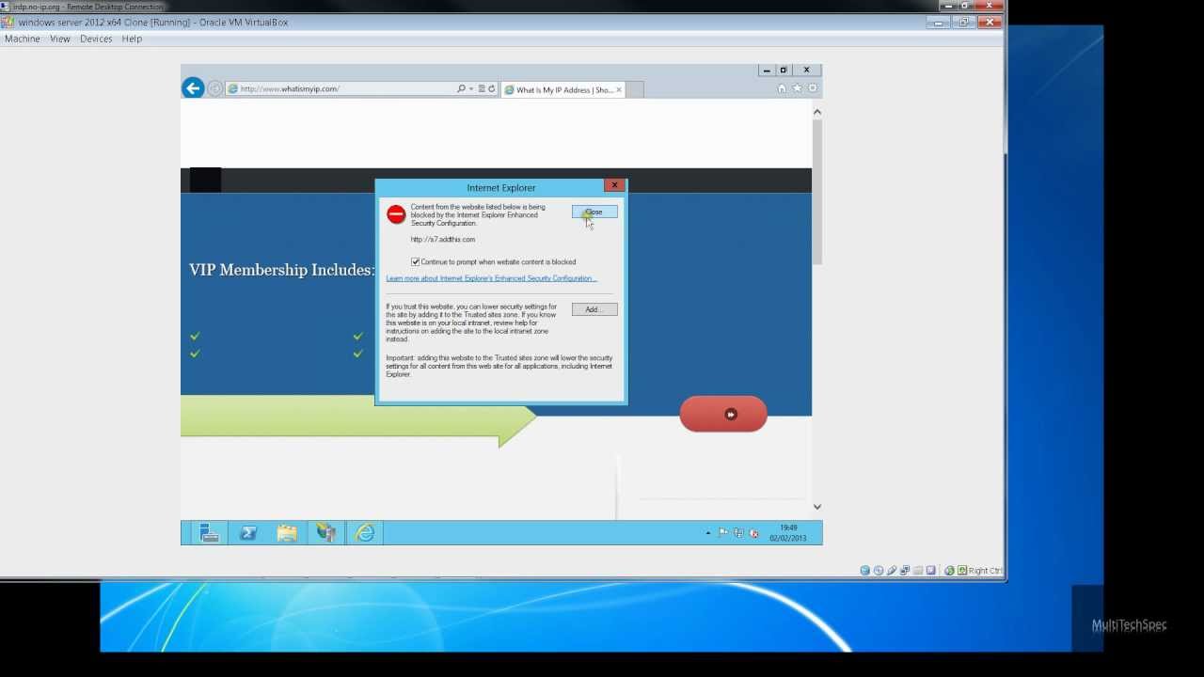Click the search magnifier in the address bar
The width and height of the screenshot is (1204, 677).
[x=461, y=88]
